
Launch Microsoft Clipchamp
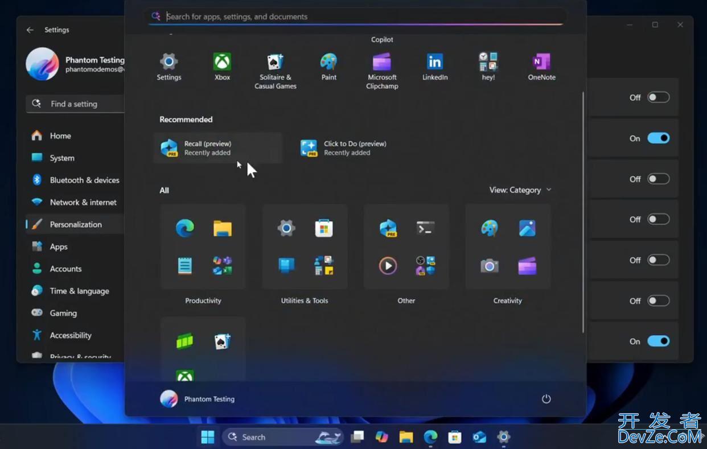point(382,71)
